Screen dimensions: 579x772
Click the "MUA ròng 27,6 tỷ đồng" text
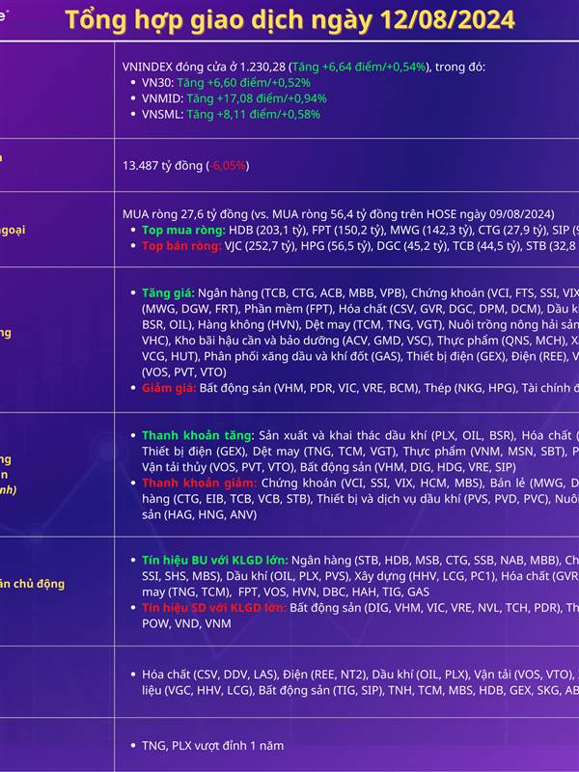[185, 214]
